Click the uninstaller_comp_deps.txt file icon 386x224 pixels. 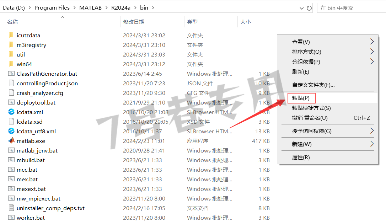(11, 208)
